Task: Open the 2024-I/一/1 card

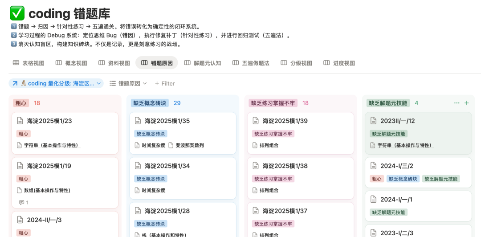Action: coord(418,206)
